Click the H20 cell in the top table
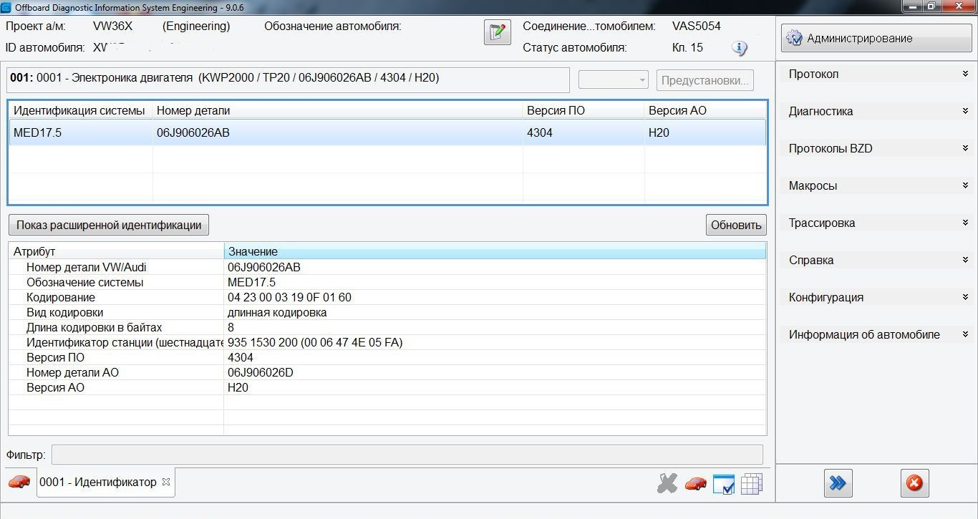 tap(705, 132)
